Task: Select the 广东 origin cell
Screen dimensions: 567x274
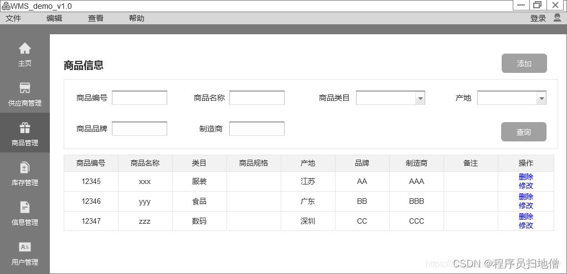Action: 308,201
